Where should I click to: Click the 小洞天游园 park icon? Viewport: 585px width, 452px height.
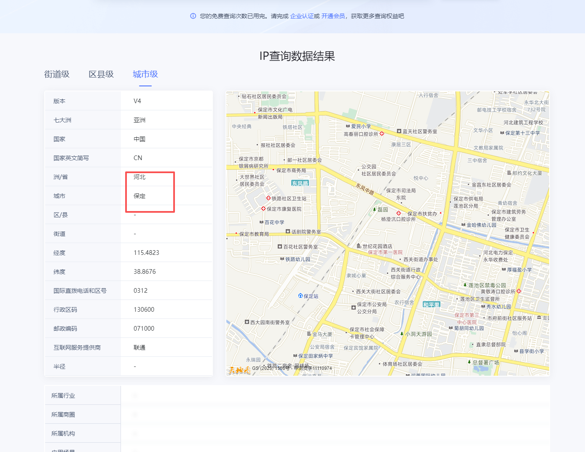pyautogui.click(x=402, y=334)
